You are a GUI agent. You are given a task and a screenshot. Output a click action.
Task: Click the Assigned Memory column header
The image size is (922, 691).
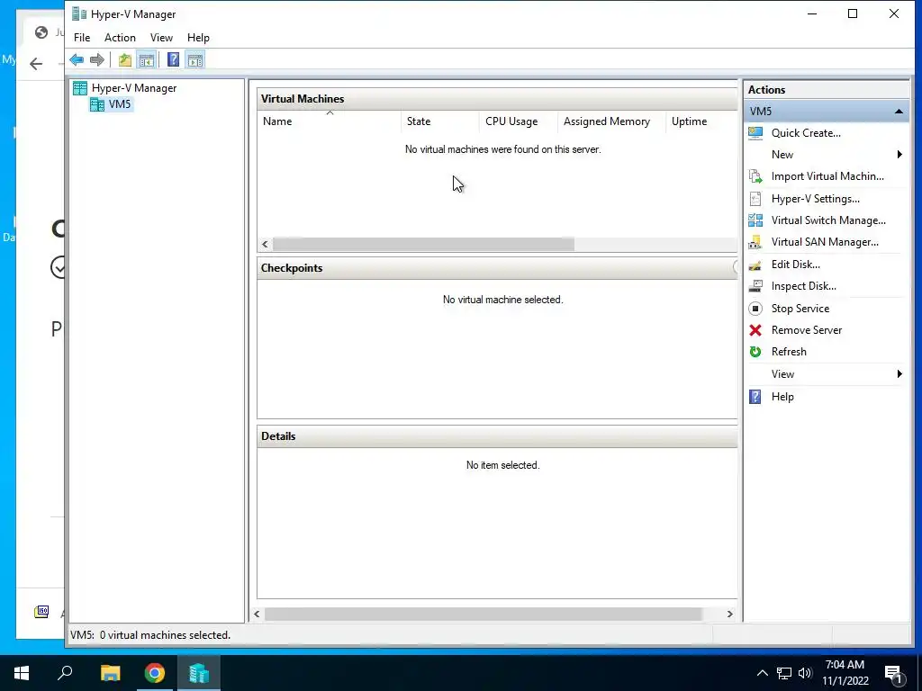point(611,121)
